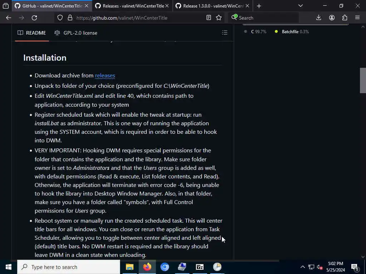Open a new browser tab

click(259, 6)
